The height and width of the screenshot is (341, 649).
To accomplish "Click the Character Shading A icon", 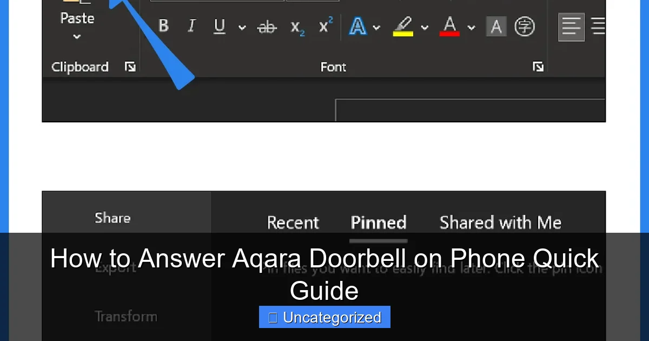I will click(x=496, y=27).
